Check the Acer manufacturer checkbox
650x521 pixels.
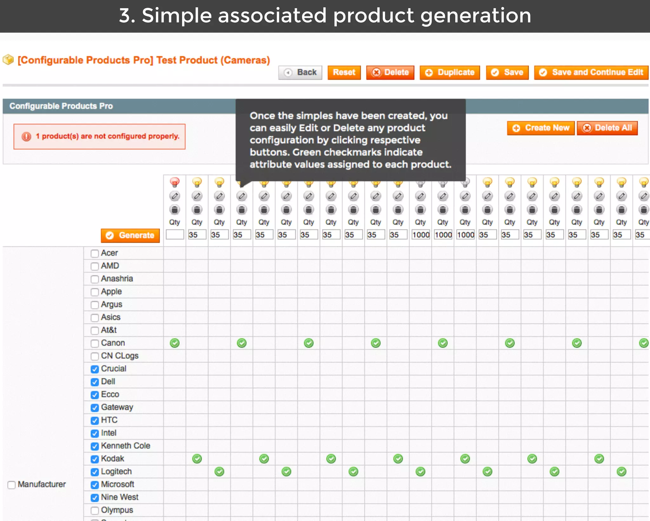coord(95,253)
